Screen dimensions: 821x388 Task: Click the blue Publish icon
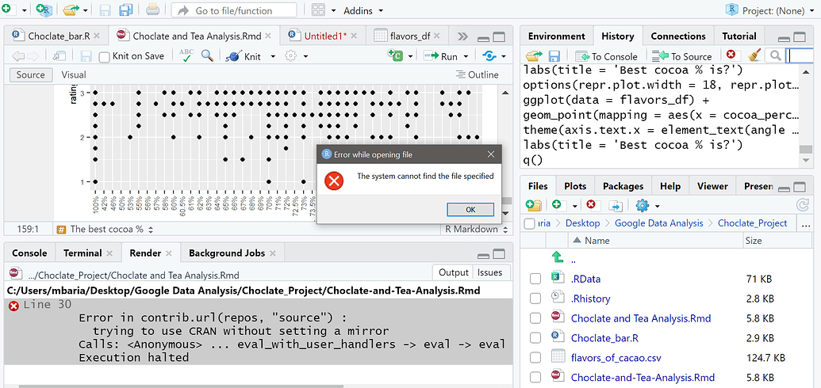(x=489, y=56)
